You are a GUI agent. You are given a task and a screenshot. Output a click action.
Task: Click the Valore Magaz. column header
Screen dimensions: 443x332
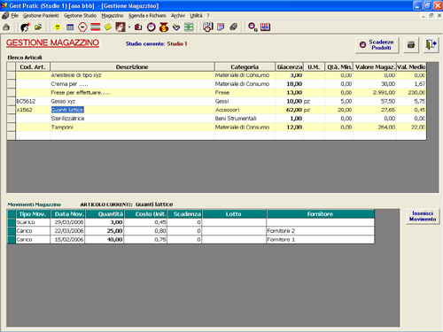pos(375,67)
